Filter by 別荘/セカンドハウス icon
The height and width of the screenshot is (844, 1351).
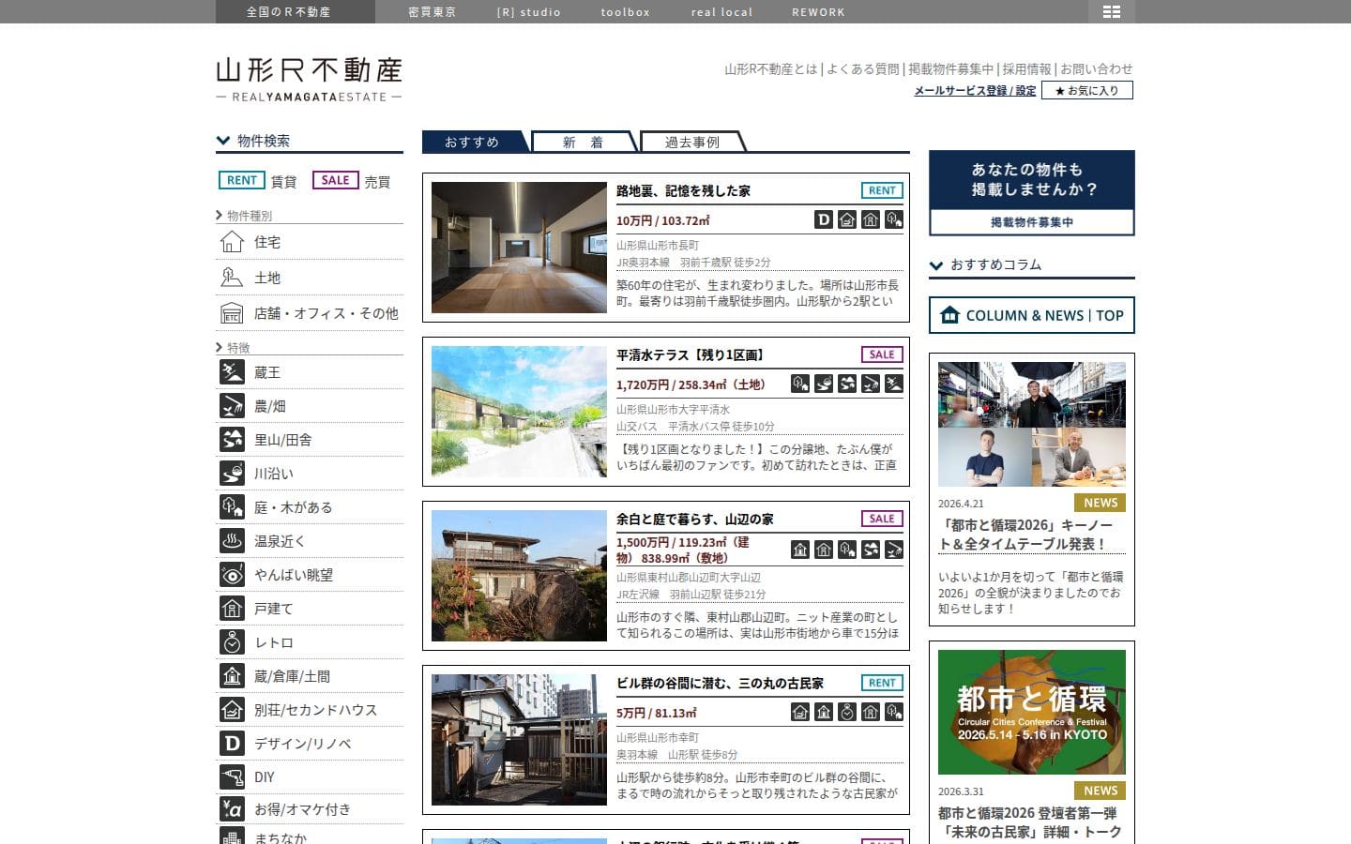pyautogui.click(x=232, y=710)
